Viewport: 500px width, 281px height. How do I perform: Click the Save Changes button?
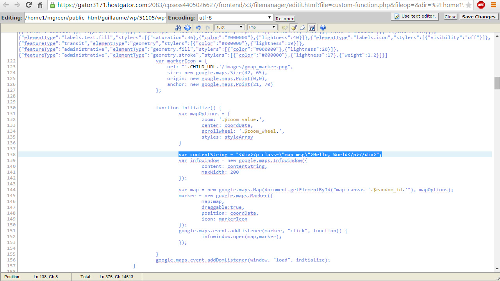[479, 17]
